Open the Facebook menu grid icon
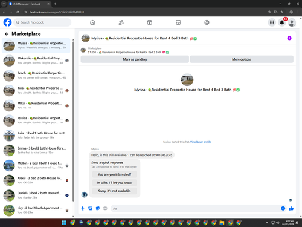Image resolution: width=302 pixels, height=227 pixels. [x=272, y=22]
